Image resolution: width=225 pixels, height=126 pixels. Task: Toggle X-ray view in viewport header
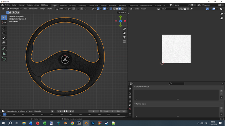tap(111, 9)
